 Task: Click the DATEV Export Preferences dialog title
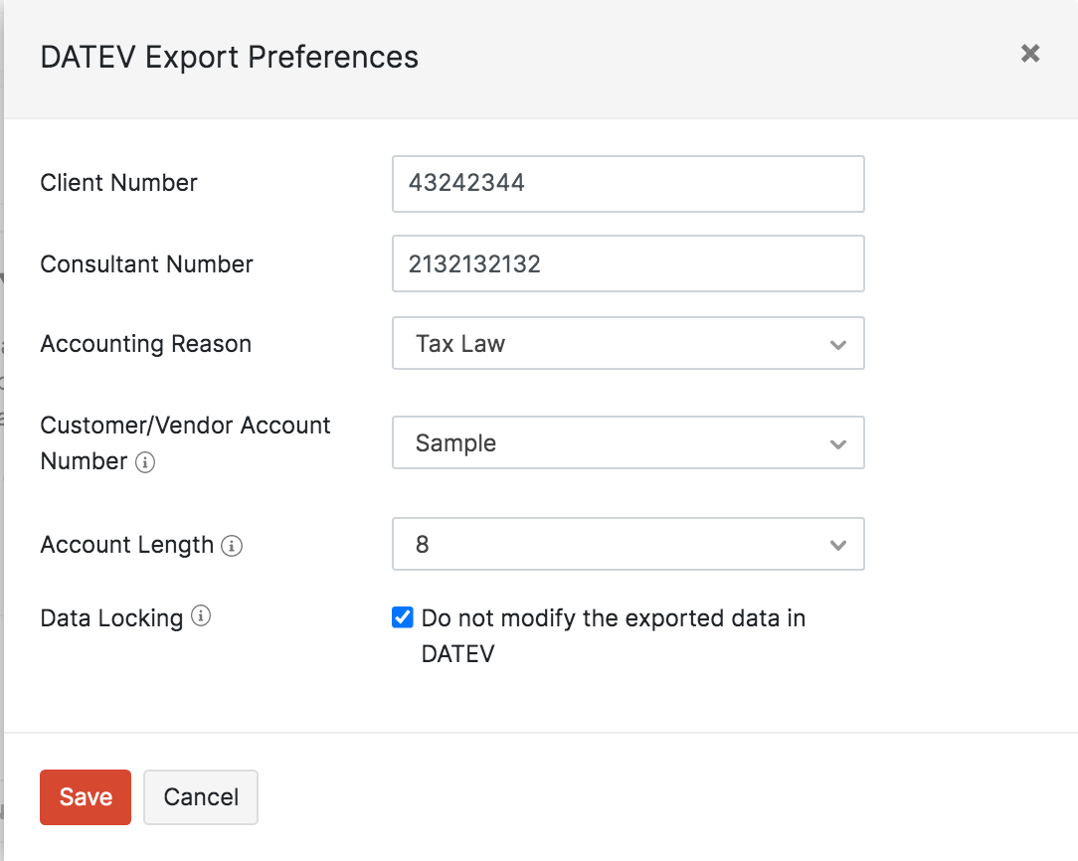pos(230,57)
